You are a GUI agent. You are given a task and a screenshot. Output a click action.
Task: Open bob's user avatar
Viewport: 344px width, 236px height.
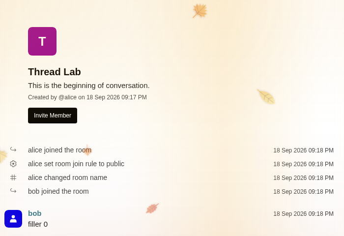(13, 219)
